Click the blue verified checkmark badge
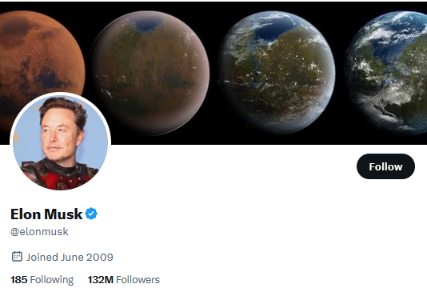This screenshot has width=427, height=300. pyautogui.click(x=91, y=214)
